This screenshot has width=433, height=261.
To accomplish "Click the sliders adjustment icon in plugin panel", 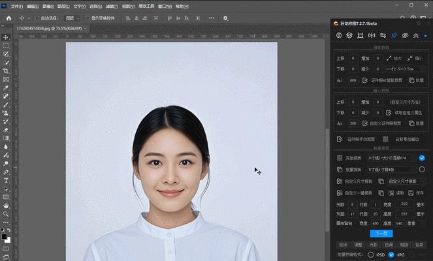I will pos(383,35).
